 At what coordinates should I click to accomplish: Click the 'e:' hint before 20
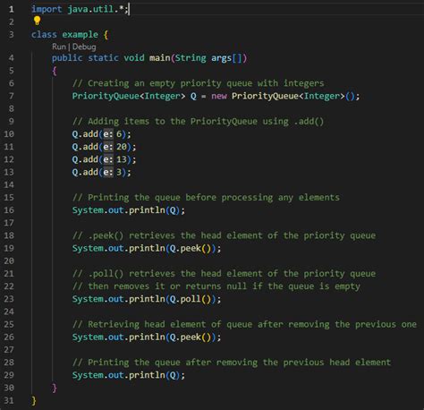[x=108, y=147]
